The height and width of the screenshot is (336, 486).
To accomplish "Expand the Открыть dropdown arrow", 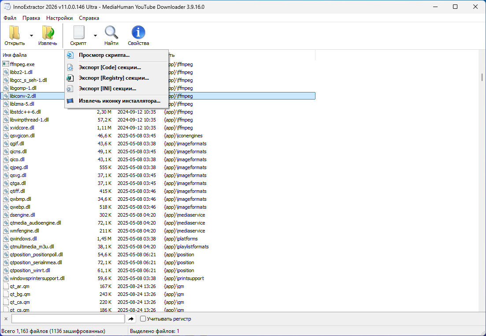I will [x=31, y=36].
